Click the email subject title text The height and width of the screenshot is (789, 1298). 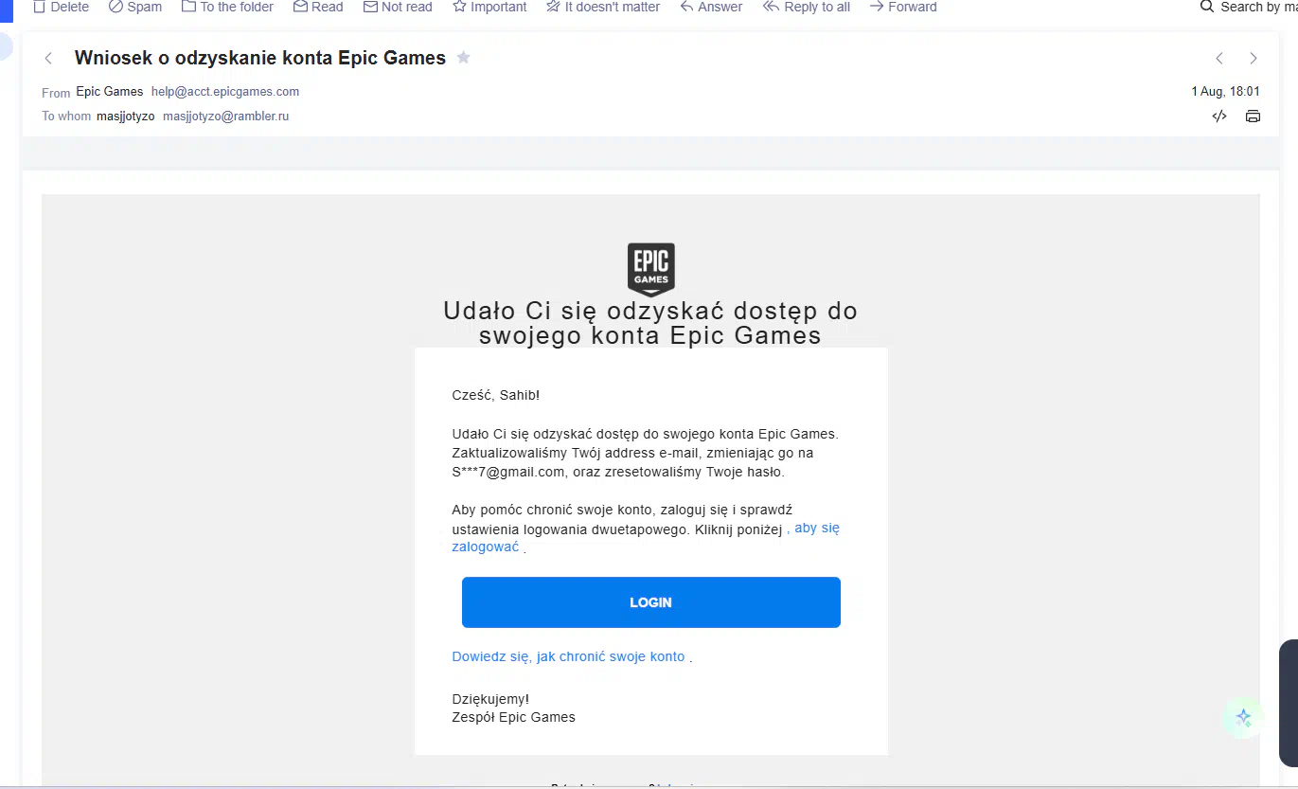[260, 58]
